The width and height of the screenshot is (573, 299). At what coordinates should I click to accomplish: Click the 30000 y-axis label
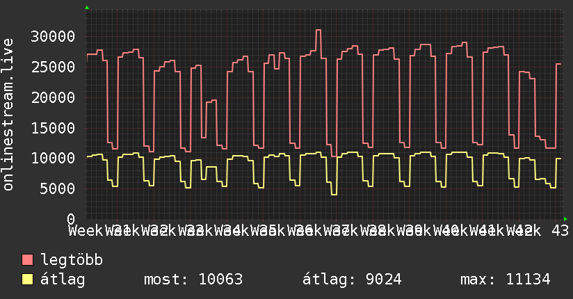click(x=53, y=37)
